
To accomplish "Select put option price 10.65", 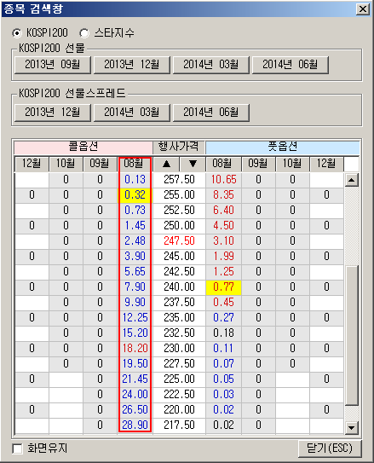I will coord(223,180).
